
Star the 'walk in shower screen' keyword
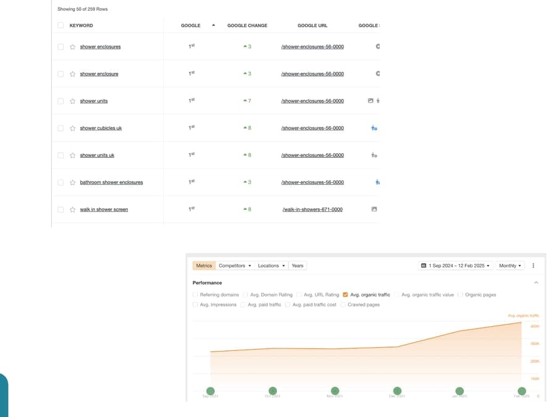(x=73, y=209)
